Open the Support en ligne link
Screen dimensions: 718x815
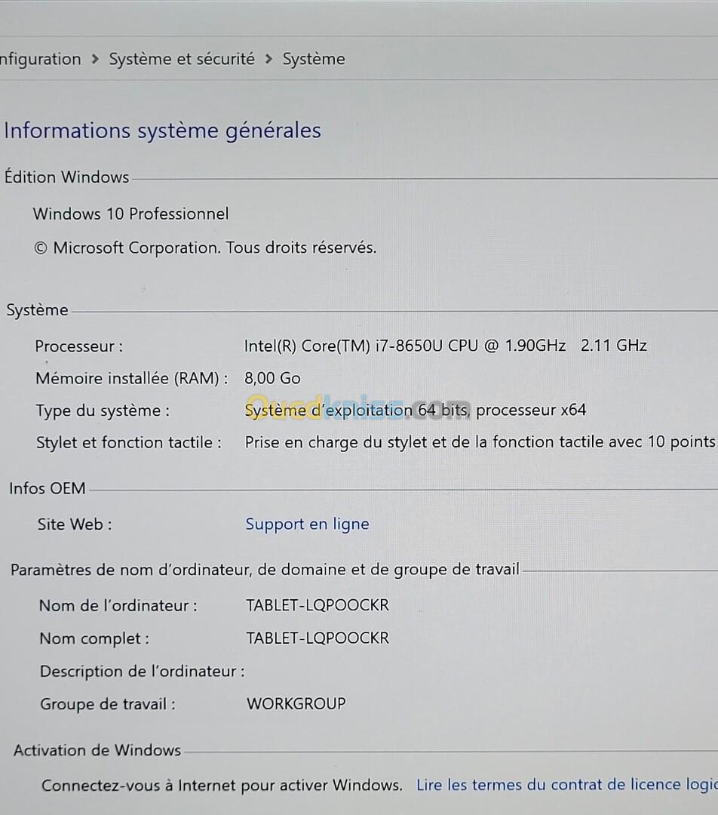pos(307,524)
